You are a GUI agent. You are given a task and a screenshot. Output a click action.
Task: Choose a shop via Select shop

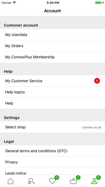[52, 127]
